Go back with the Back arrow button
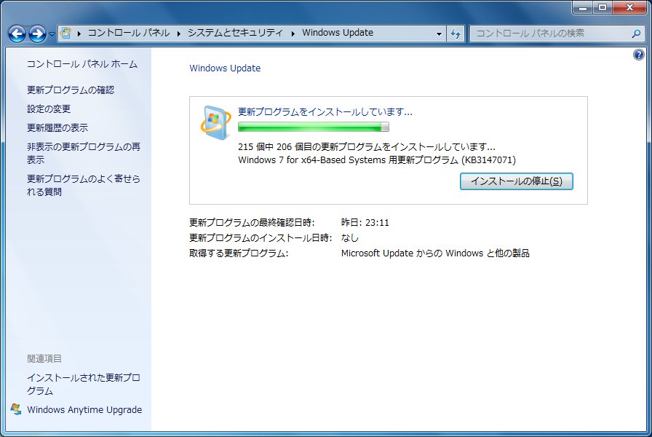Screen dimensions: 652x437 click(x=17, y=34)
